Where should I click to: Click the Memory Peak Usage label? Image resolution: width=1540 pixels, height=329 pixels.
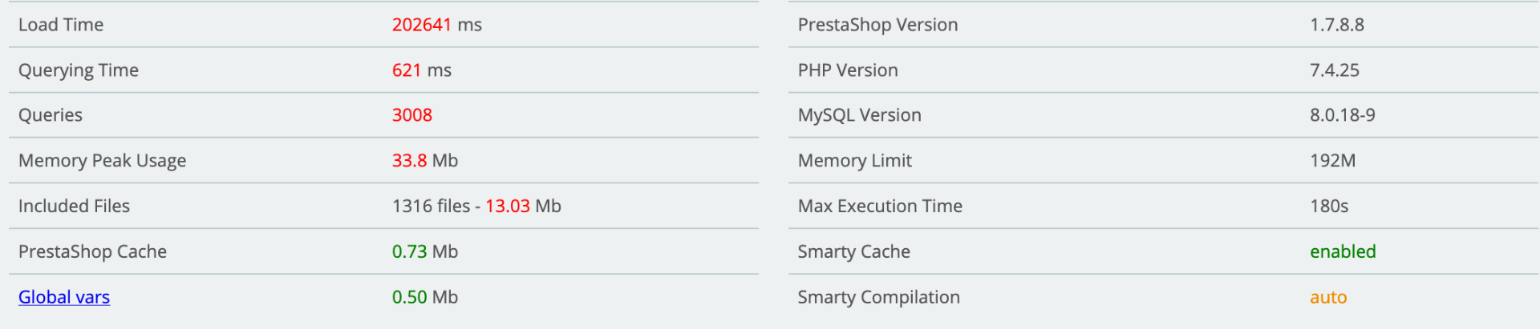[x=102, y=161]
